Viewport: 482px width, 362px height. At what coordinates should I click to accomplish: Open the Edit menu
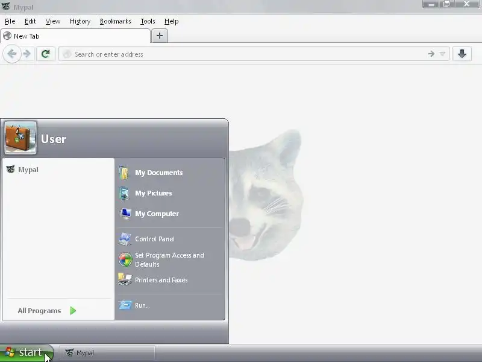(30, 21)
